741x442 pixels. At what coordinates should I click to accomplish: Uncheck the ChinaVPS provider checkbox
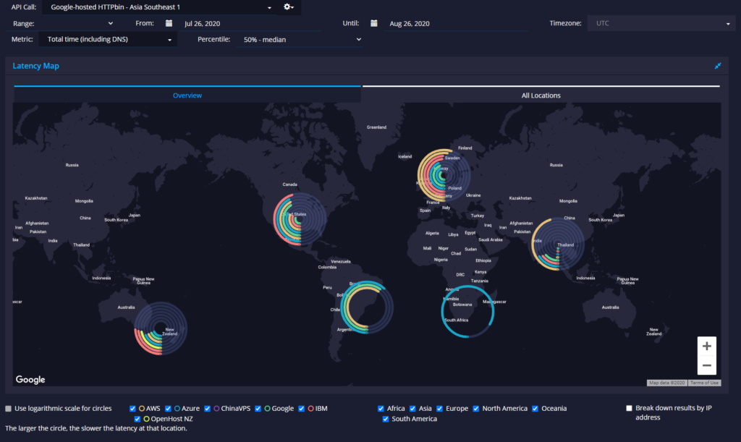208,409
